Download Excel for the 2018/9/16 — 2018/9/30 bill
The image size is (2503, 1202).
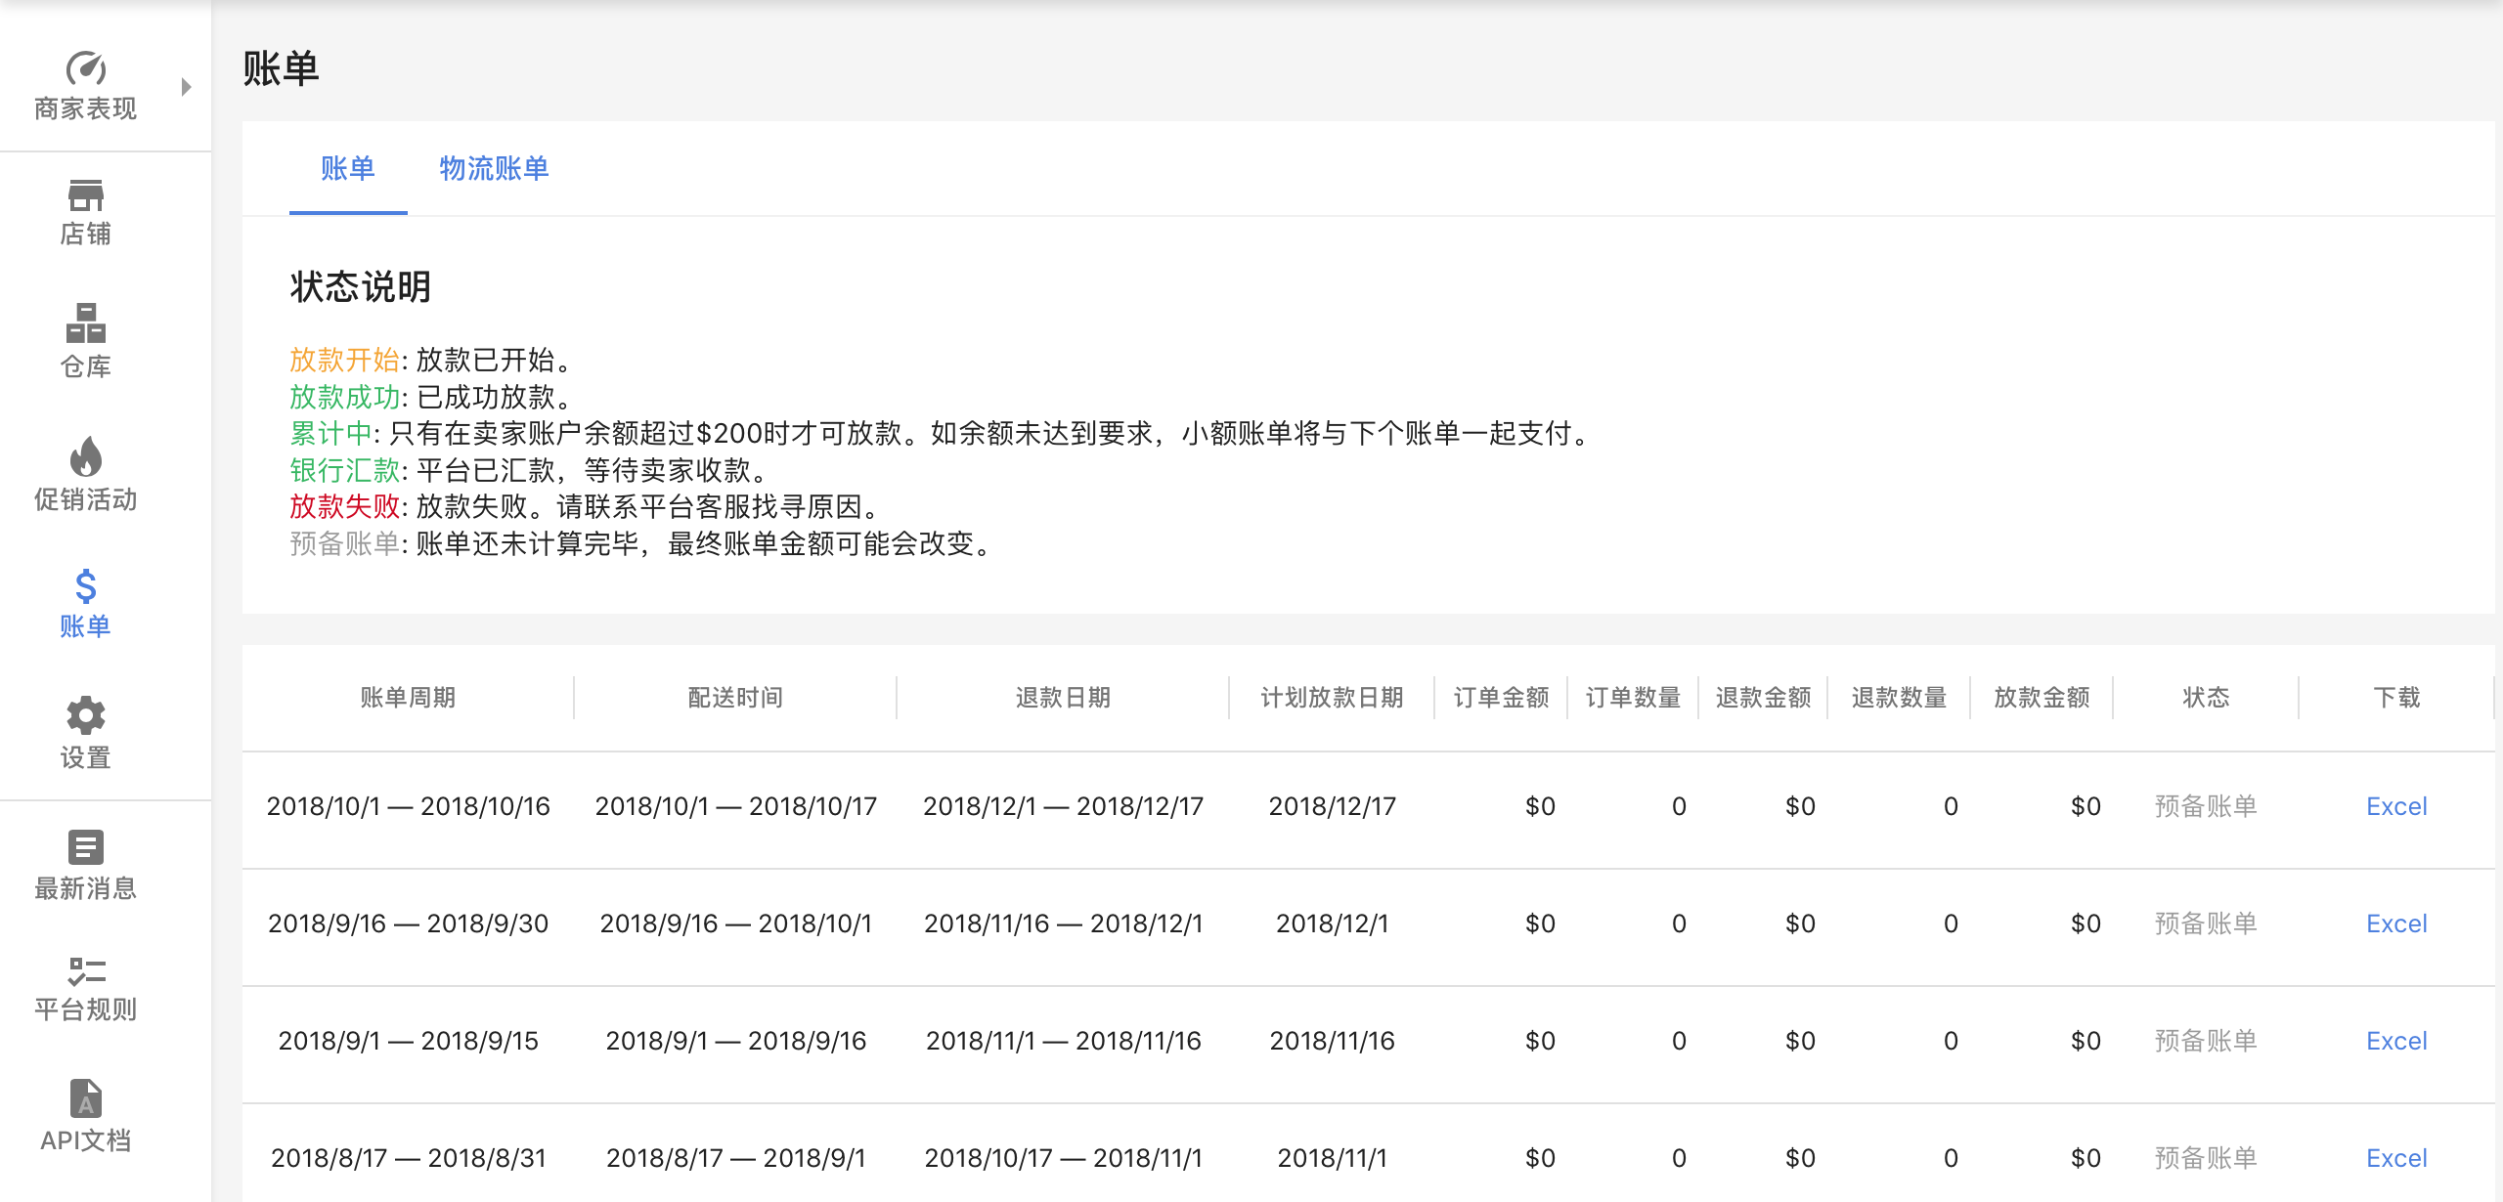pyautogui.click(x=2396, y=923)
